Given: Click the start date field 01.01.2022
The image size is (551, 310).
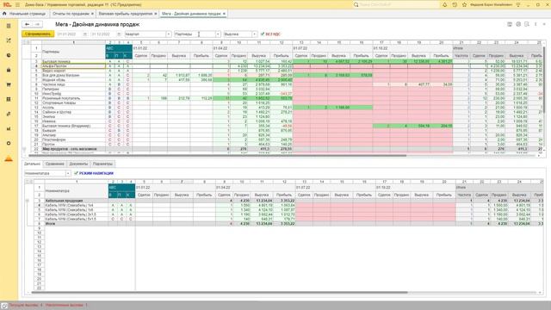Looking at the screenshot, I should pyautogui.click(x=69, y=34).
